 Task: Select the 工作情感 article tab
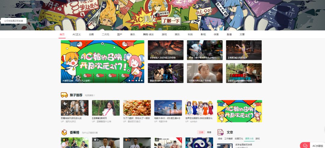(x=228, y=138)
